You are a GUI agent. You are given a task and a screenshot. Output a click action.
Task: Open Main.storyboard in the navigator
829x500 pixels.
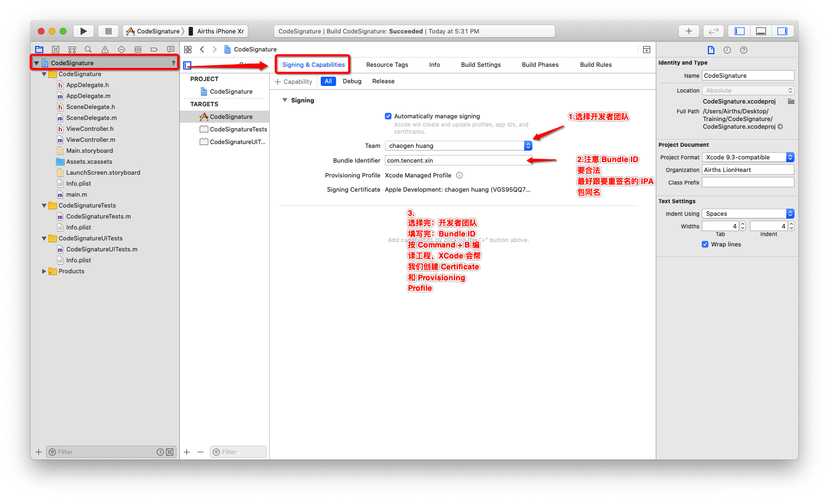(89, 151)
